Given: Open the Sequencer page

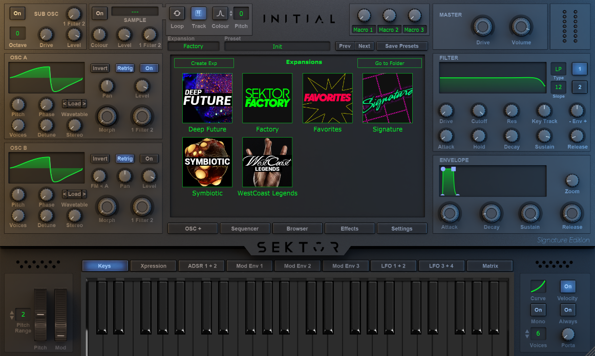Looking at the screenshot, I should 245,229.
